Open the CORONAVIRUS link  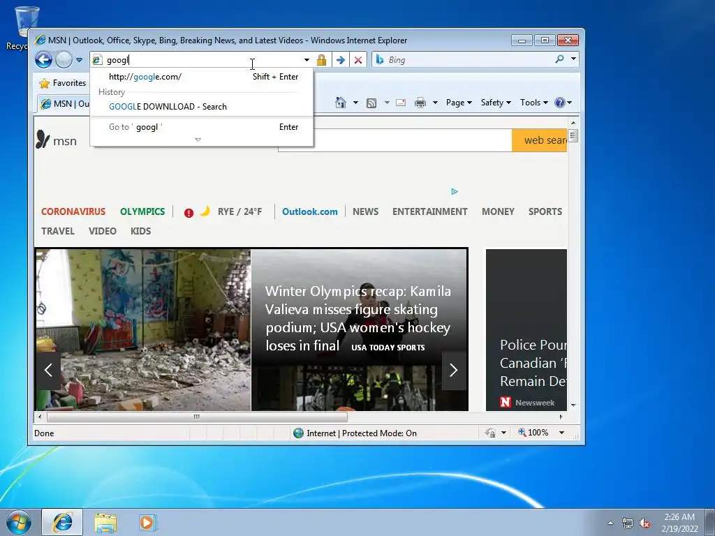click(x=73, y=212)
